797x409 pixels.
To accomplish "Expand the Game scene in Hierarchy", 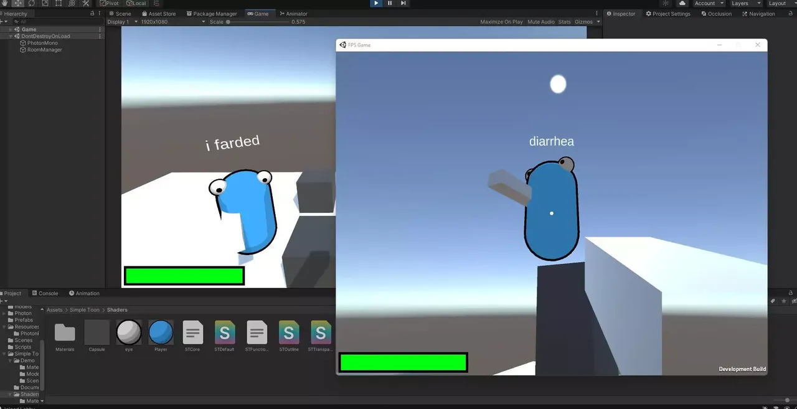I will coord(11,29).
